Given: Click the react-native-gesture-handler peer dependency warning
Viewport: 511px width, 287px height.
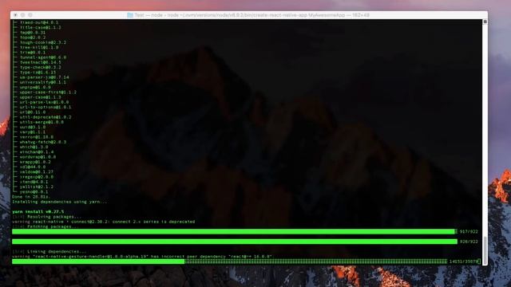Looking at the screenshot, I should click(x=142, y=257).
